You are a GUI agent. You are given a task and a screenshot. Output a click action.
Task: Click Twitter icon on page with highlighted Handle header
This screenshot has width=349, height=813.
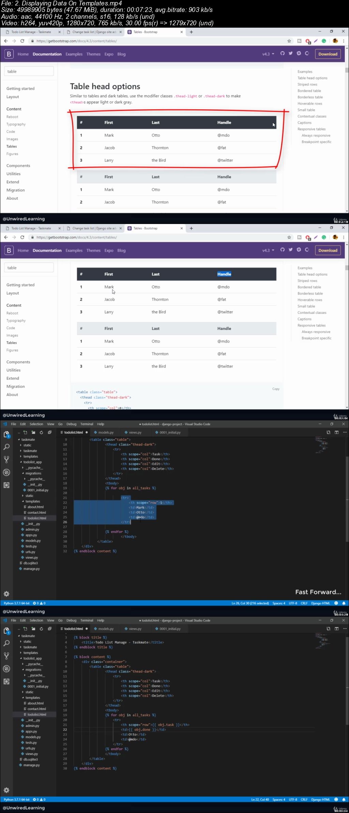point(290,250)
